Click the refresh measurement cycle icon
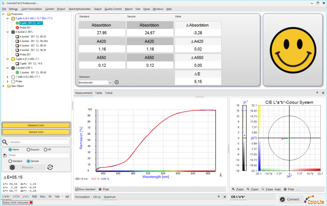Image resolution: width=327 pixels, height=206 pixels. point(50,167)
